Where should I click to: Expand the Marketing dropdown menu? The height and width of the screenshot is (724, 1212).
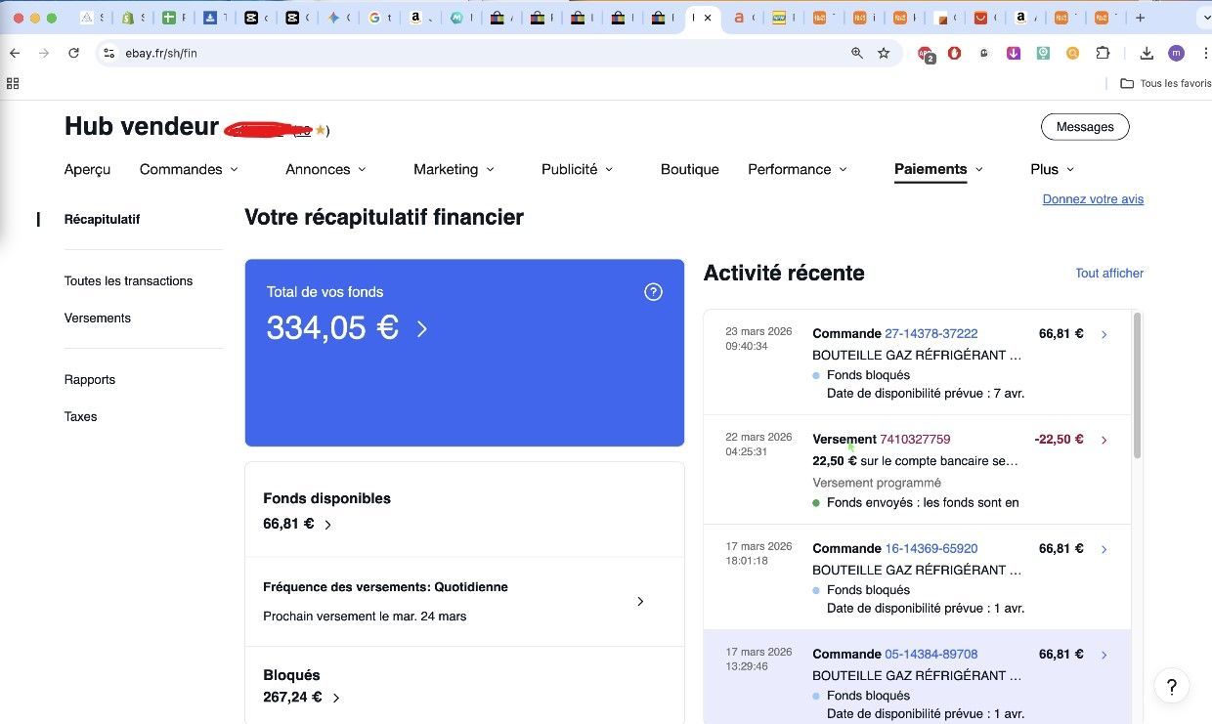(454, 169)
